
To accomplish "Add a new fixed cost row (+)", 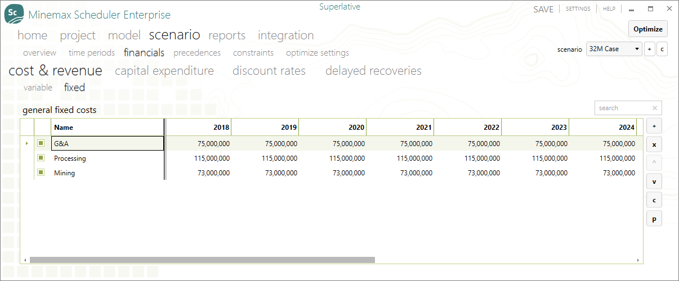I will 654,125.
